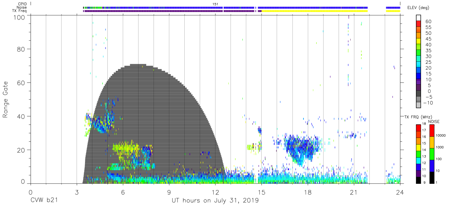The width and height of the screenshot is (450, 208).
Task: Click the 'TX Freq' row label
Action: (20, 11)
